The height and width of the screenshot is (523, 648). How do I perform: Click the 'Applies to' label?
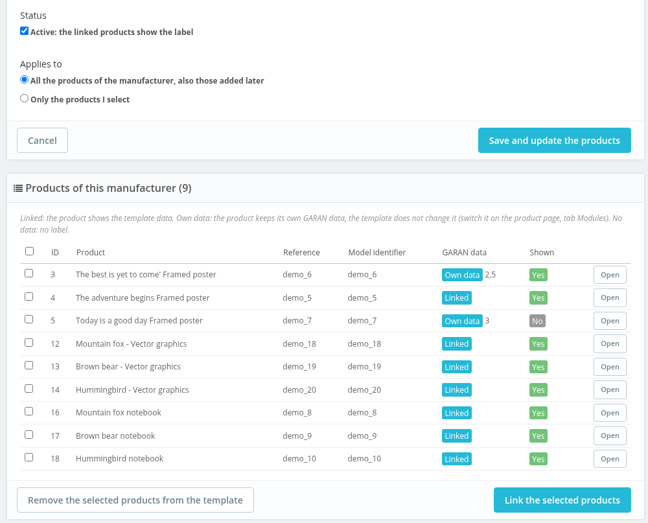pos(41,64)
